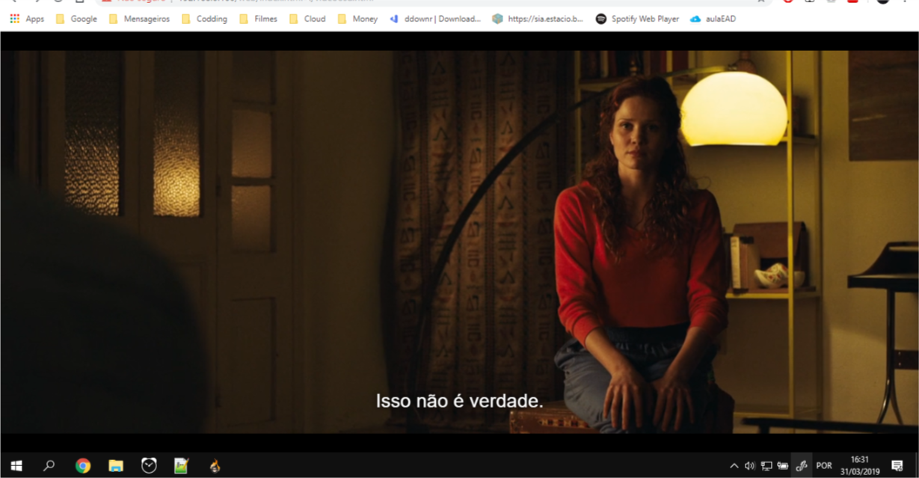Image resolution: width=919 pixels, height=478 pixels.
Task: Open the Filmes bookmarks folder
Action: point(258,19)
